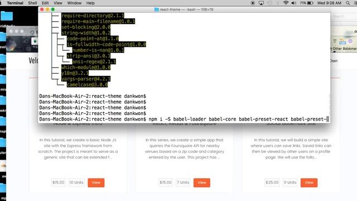Open the Time Machine status icon

pyautogui.click(x=269, y=3)
